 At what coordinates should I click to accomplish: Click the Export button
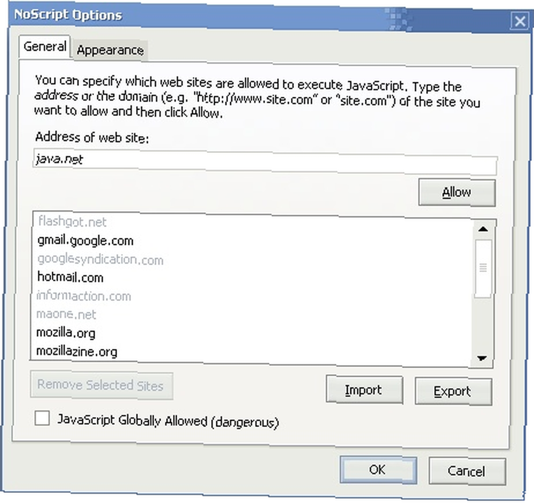pos(453,391)
